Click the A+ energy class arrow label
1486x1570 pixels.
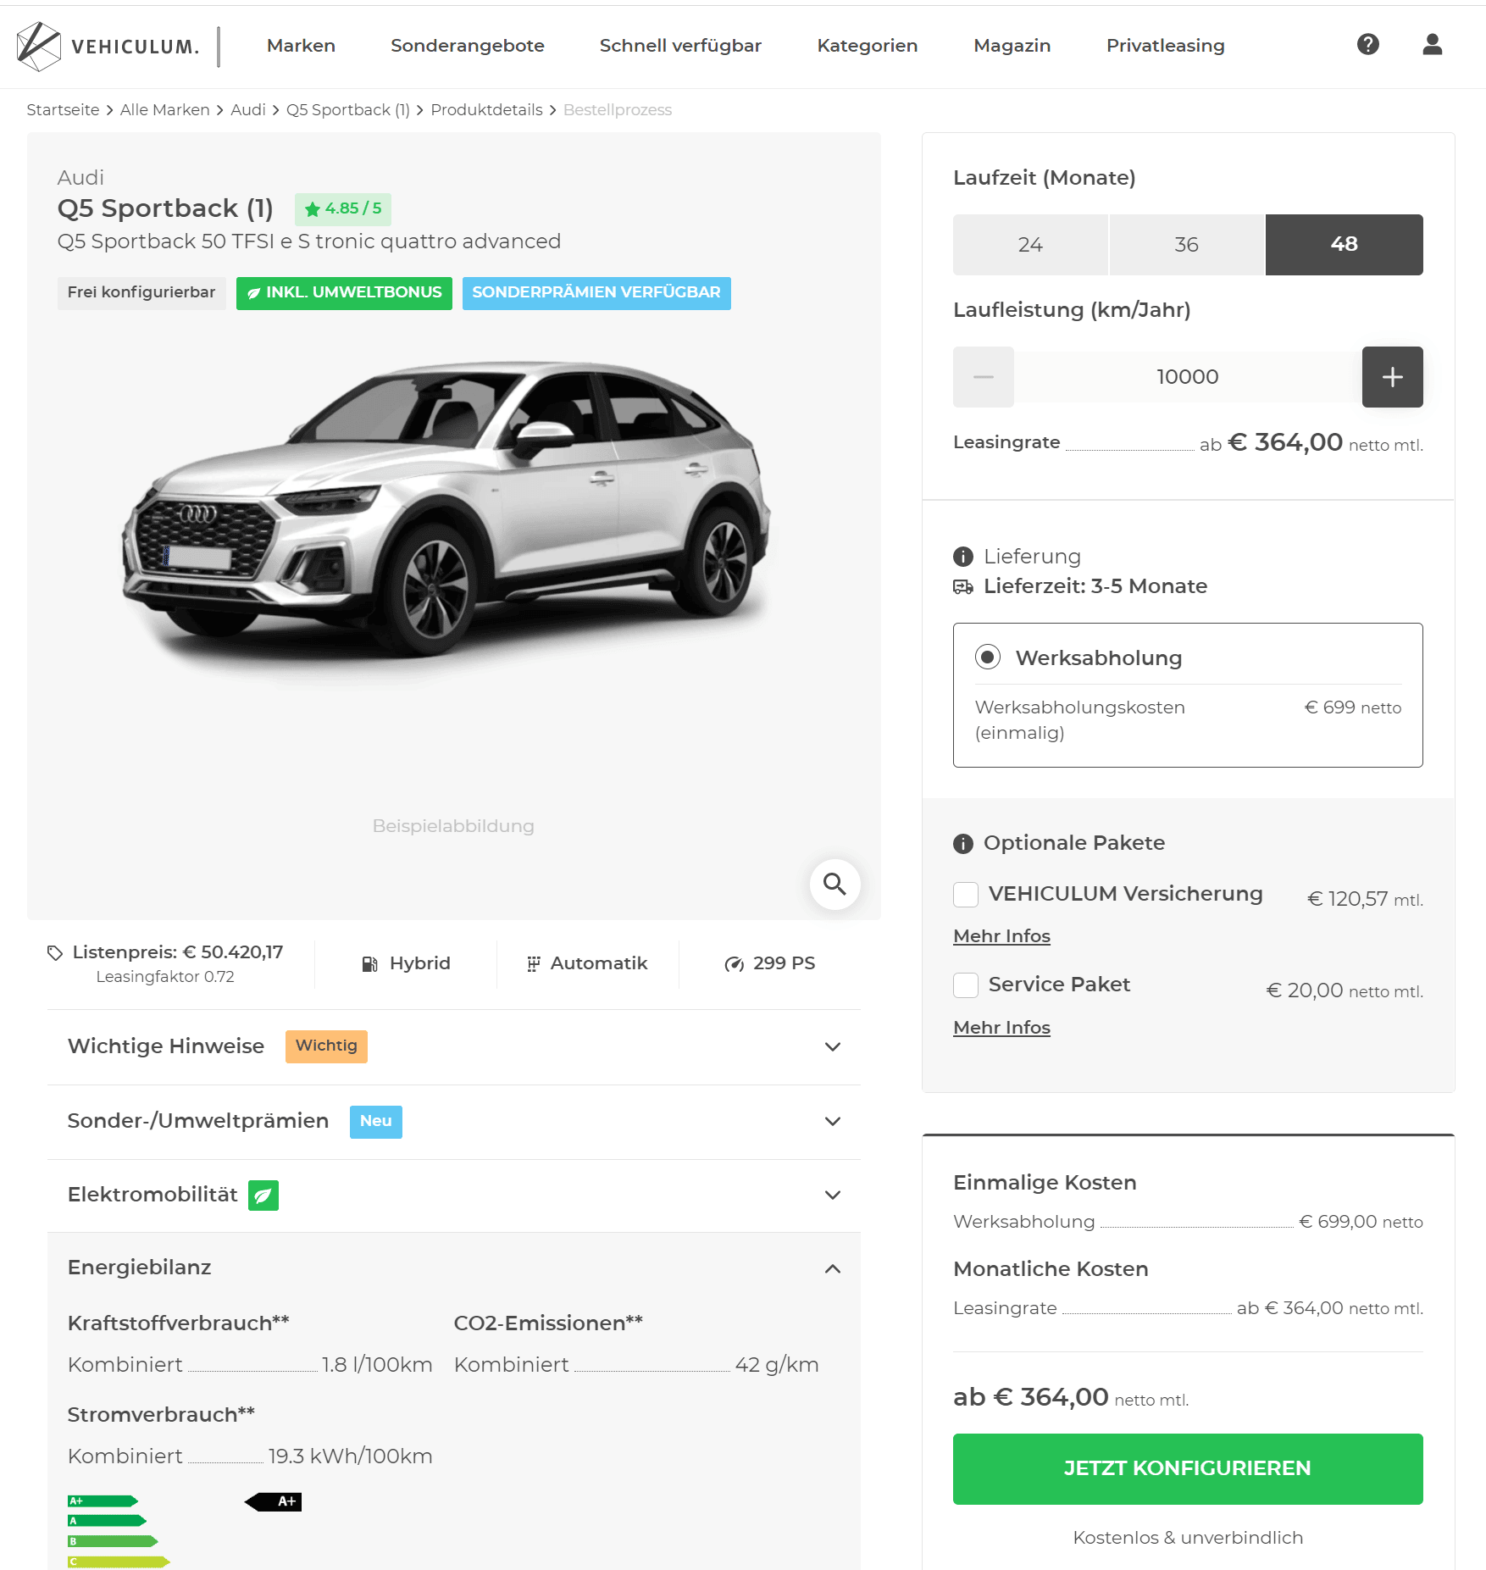(274, 1501)
